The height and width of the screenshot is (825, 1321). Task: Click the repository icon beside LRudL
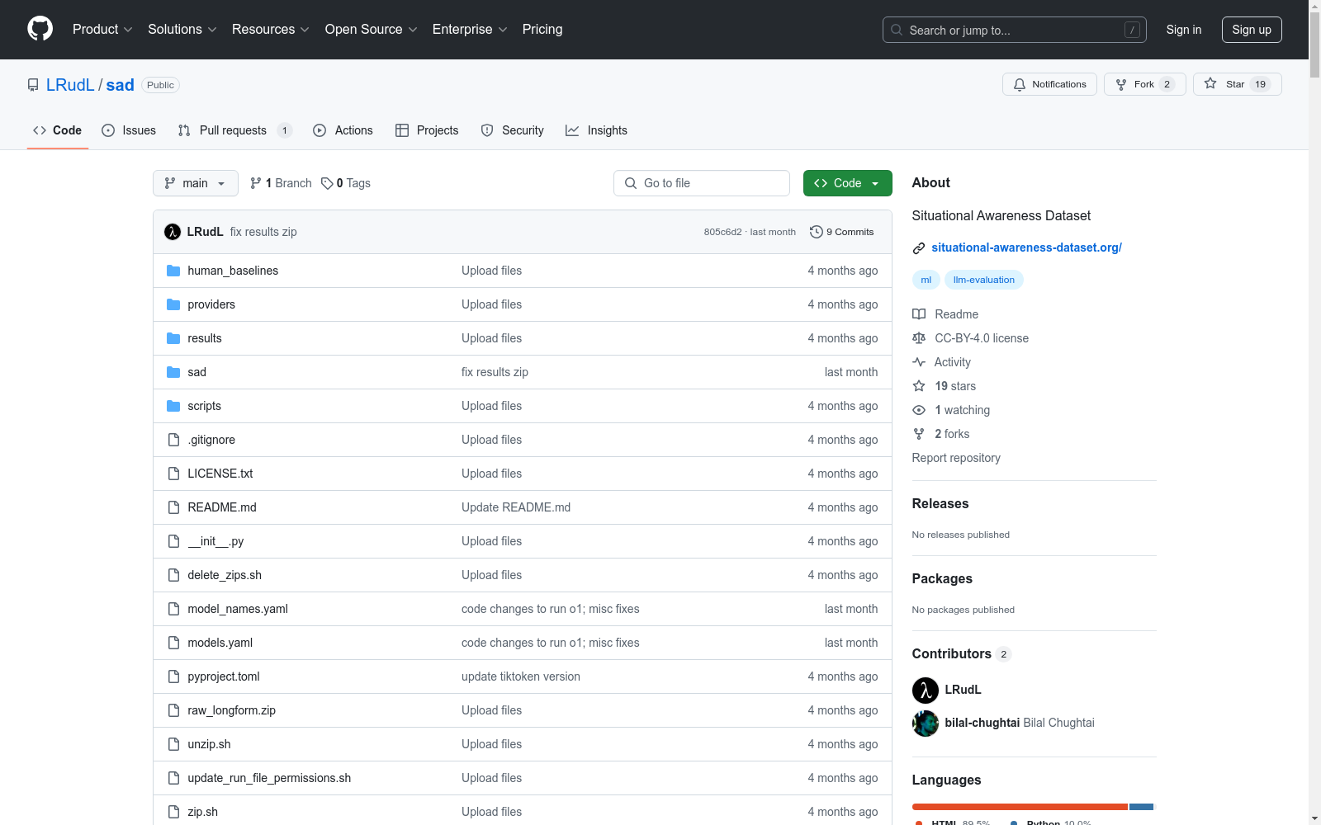(x=33, y=85)
